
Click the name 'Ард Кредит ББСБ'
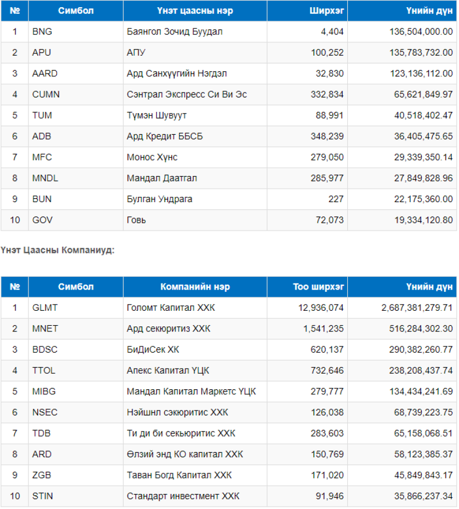click(165, 136)
